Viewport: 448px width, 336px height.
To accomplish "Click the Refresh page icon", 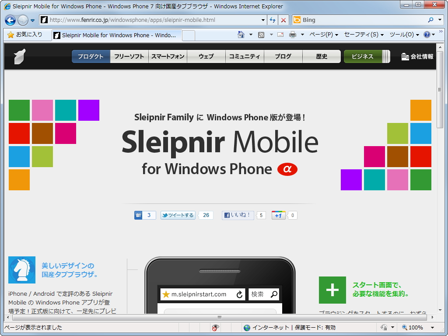I will tap(273, 20).
